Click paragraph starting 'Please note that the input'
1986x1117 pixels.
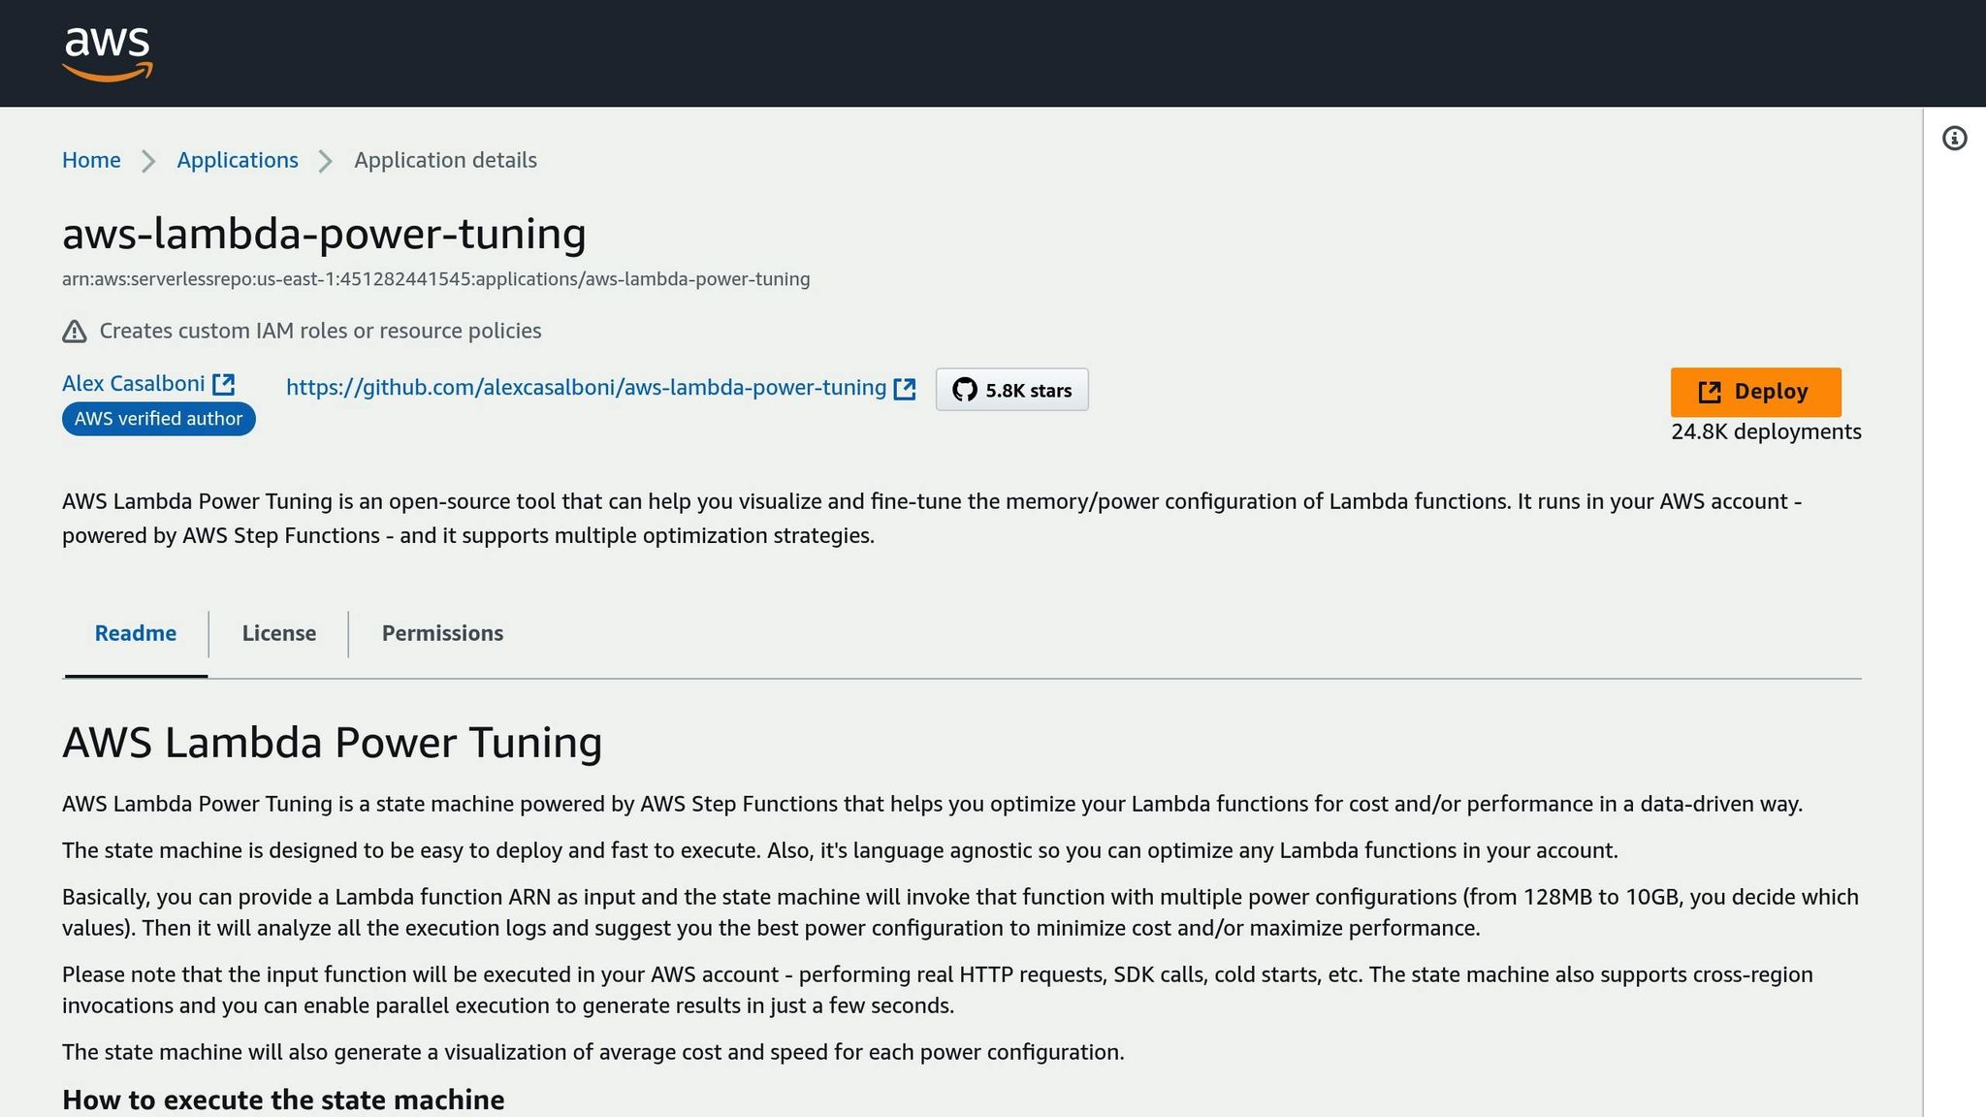(x=938, y=990)
